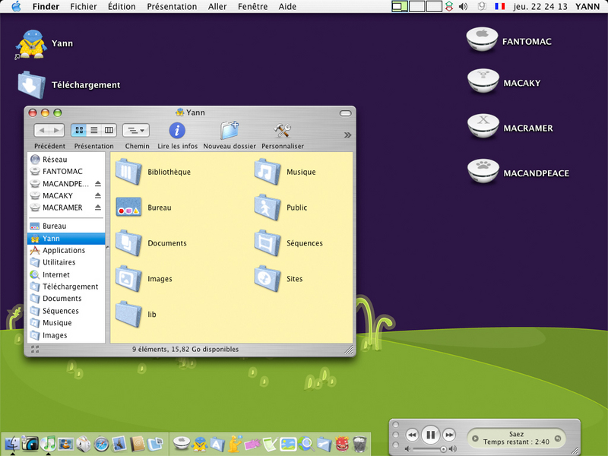
Task: Eject the MACANDPE... volume in the sidebar
Action: coord(98,183)
